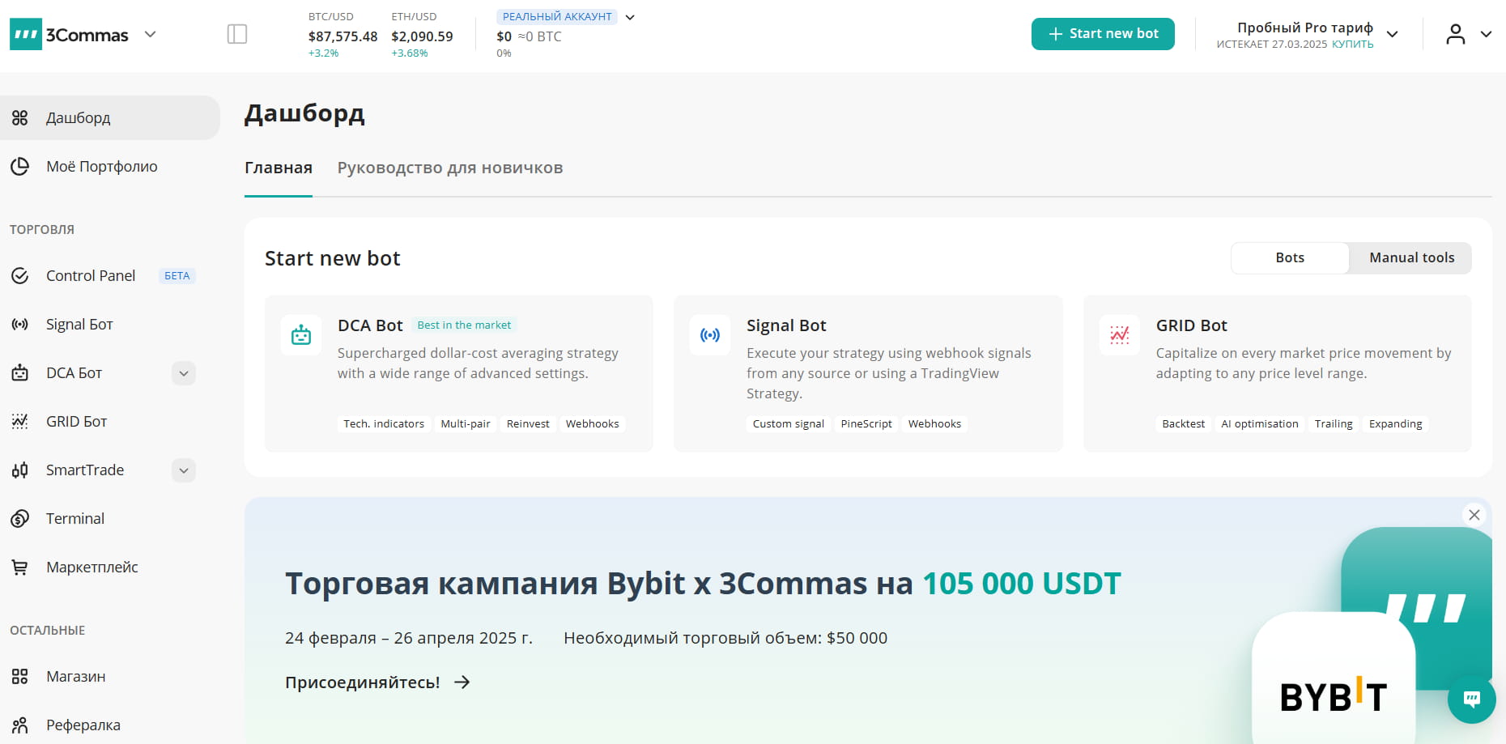Image resolution: width=1506 pixels, height=744 pixels.
Task: Click the Start new bot button
Action: (x=1103, y=34)
